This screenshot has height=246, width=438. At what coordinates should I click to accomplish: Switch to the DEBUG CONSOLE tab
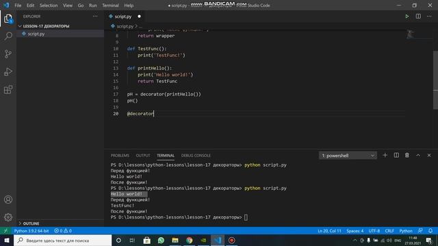(x=196, y=155)
